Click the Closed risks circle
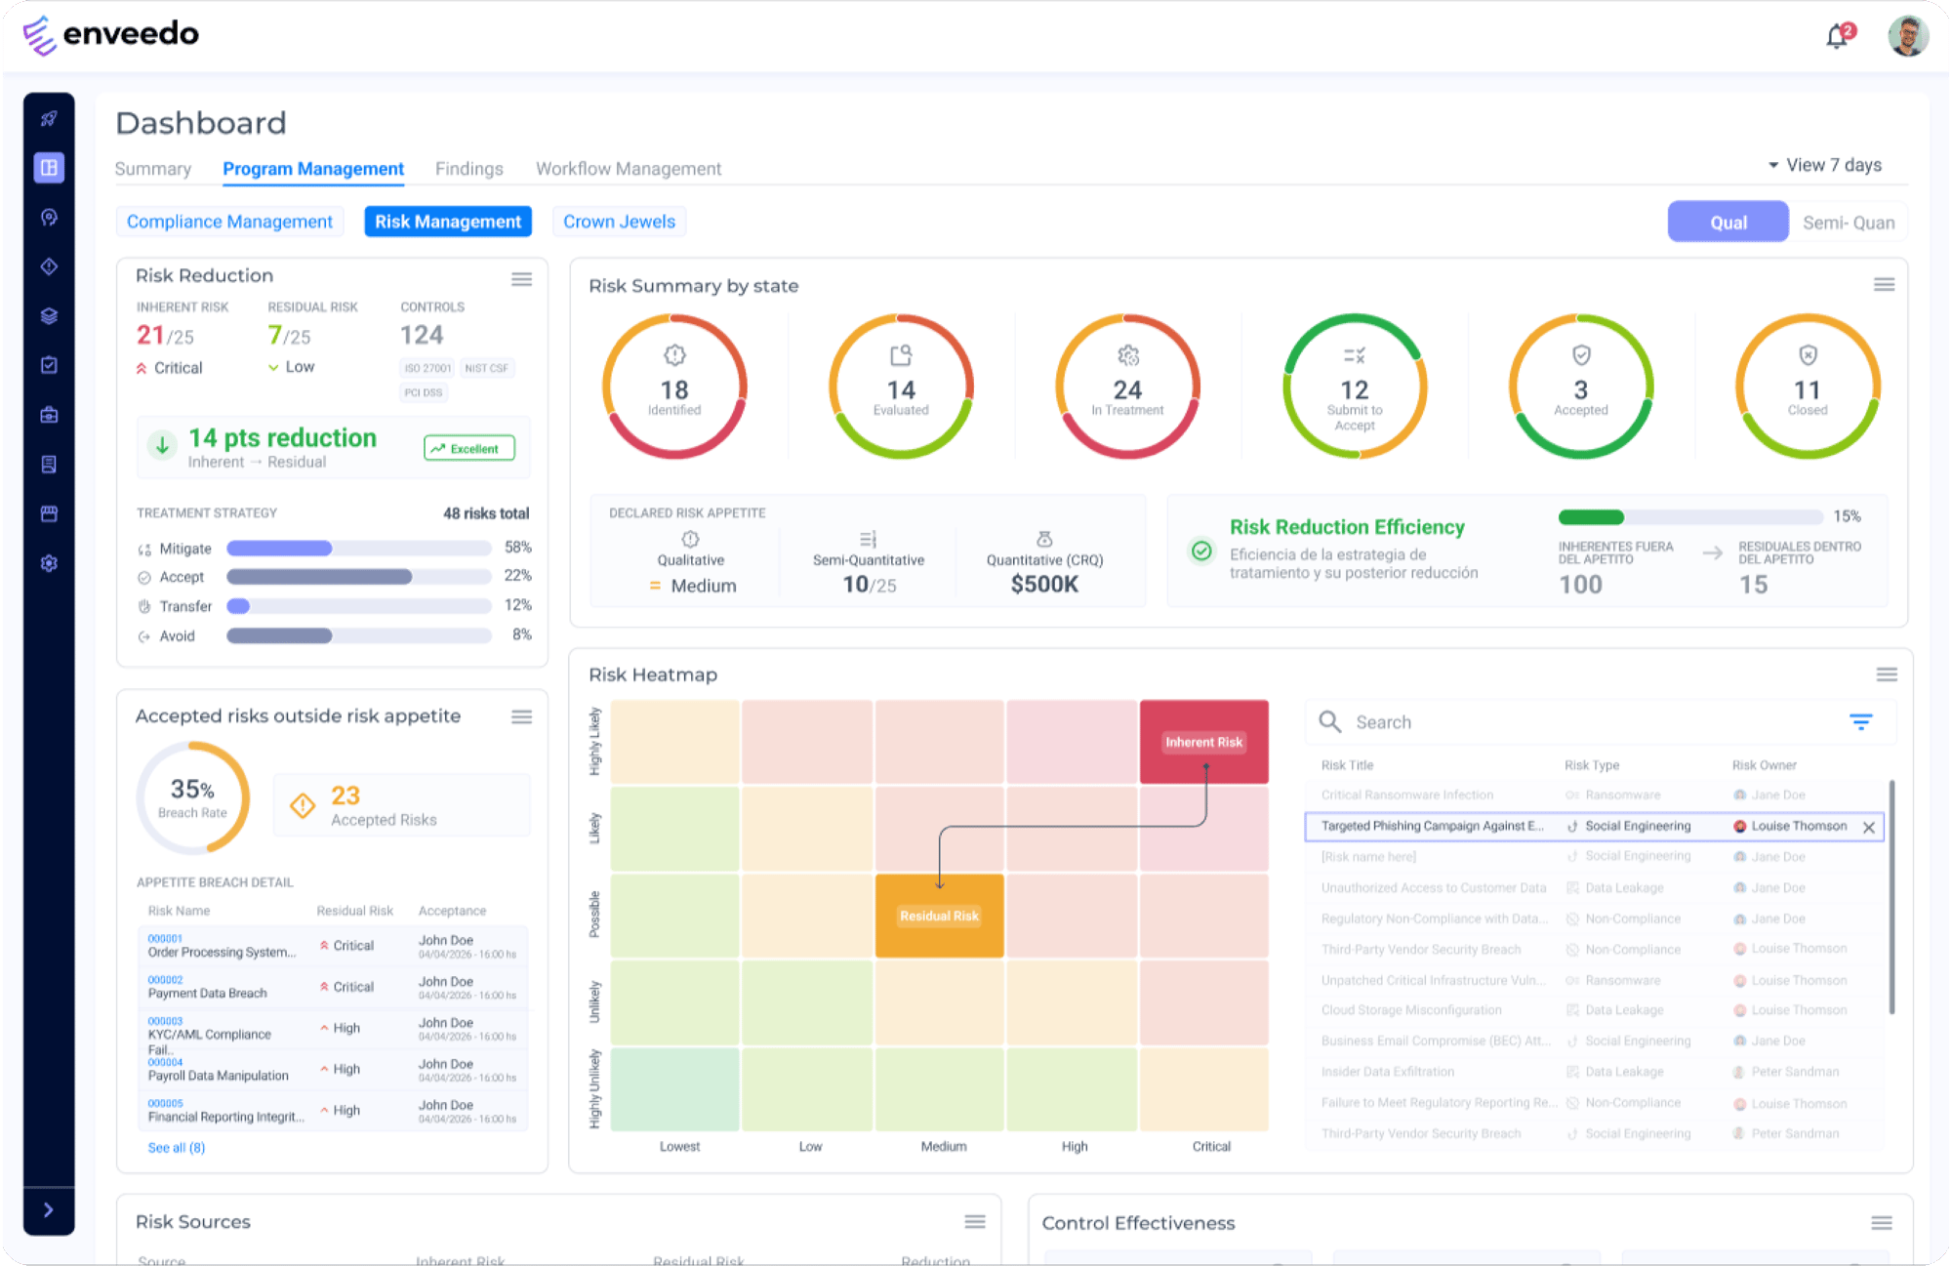Viewport: 1952px width, 1266px height. pyautogui.click(x=1808, y=387)
